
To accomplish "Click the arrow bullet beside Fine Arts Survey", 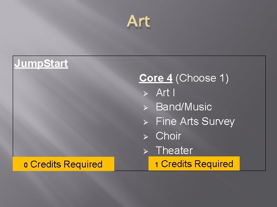I will pyautogui.click(x=145, y=122).
